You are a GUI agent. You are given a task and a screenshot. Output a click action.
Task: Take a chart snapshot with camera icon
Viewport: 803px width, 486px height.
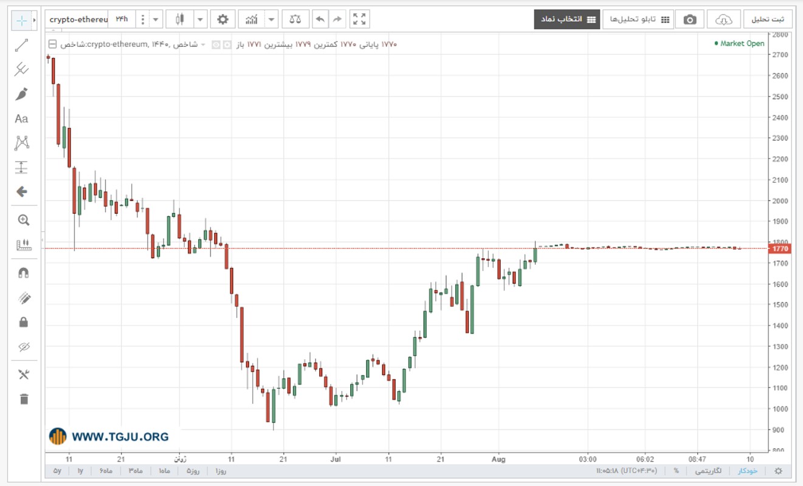click(690, 19)
